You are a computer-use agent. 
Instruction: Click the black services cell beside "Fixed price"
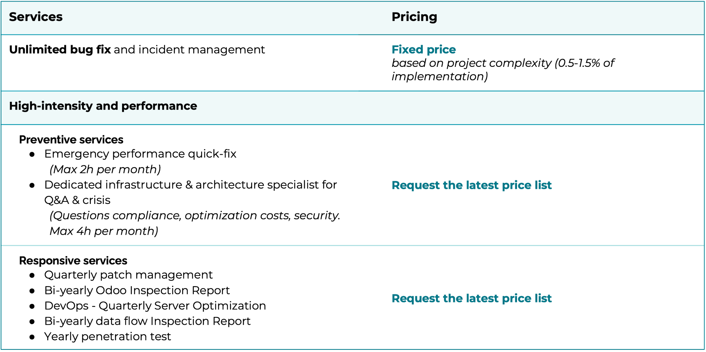(x=184, y=63)
